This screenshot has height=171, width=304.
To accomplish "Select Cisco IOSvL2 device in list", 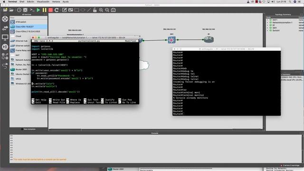I will 28,31.
